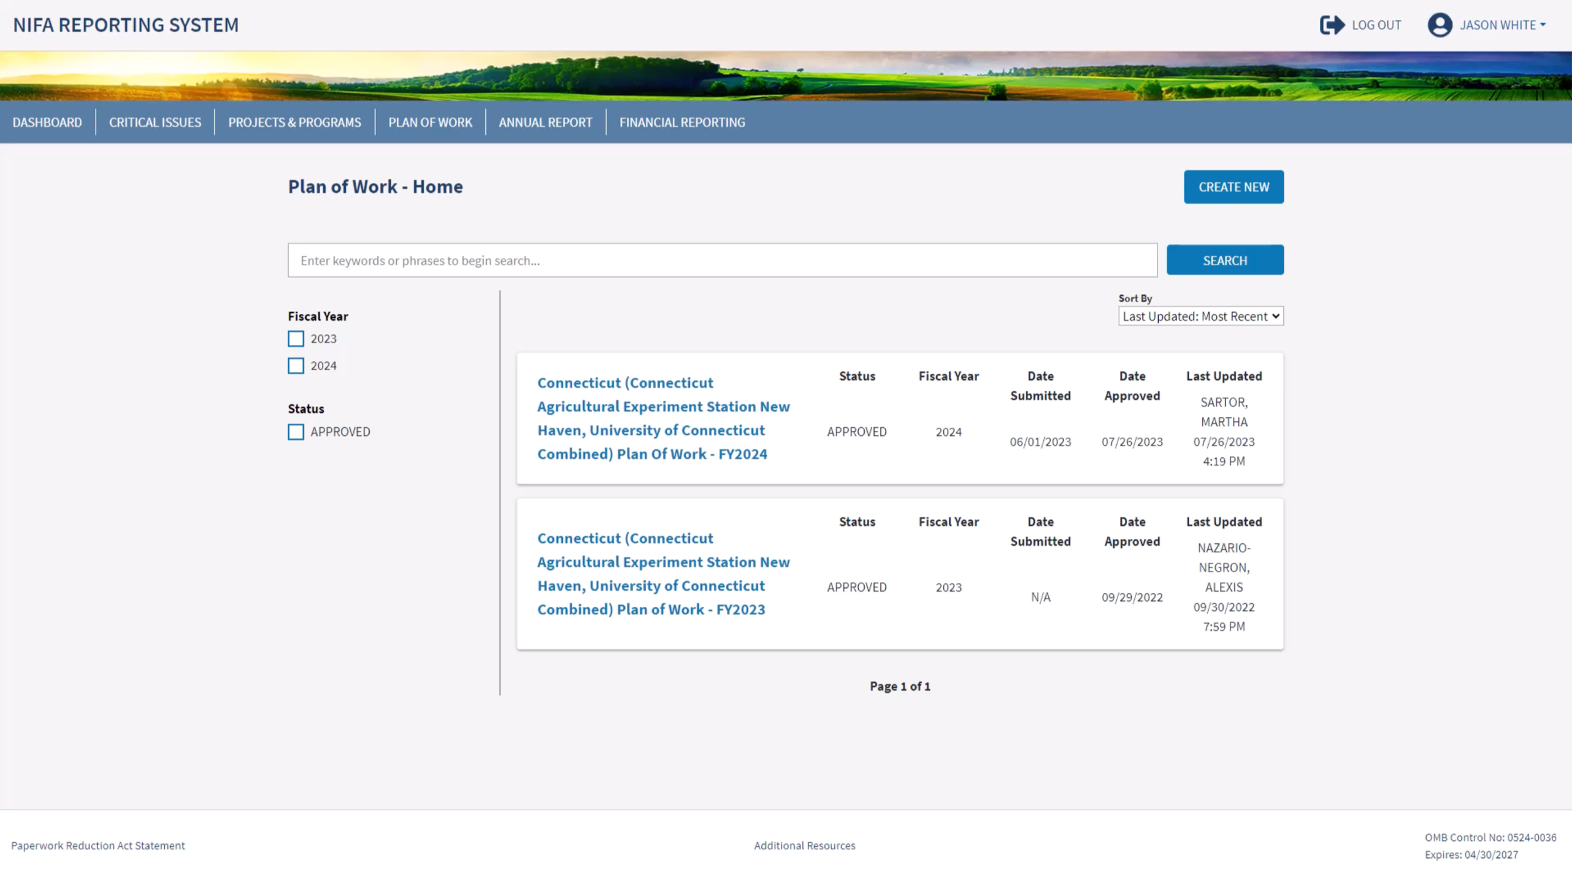Open the FY2024 Connecticut Plan of Work
This screenshot has height=880, width=1572.
pyautogui.click(x=663, y=418)
